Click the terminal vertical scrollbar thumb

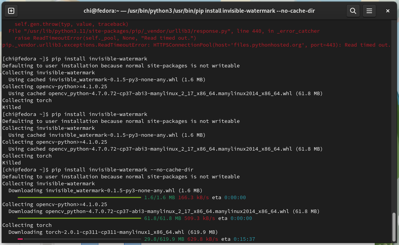tap(394, 226)
